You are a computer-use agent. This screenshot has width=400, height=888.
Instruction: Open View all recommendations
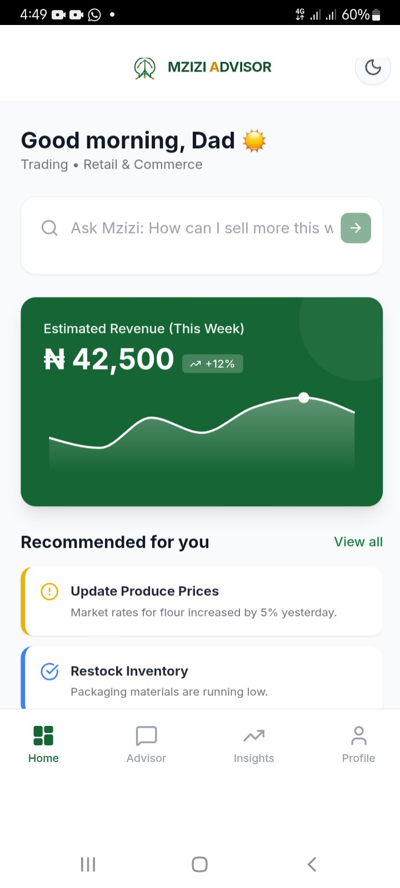358,542
